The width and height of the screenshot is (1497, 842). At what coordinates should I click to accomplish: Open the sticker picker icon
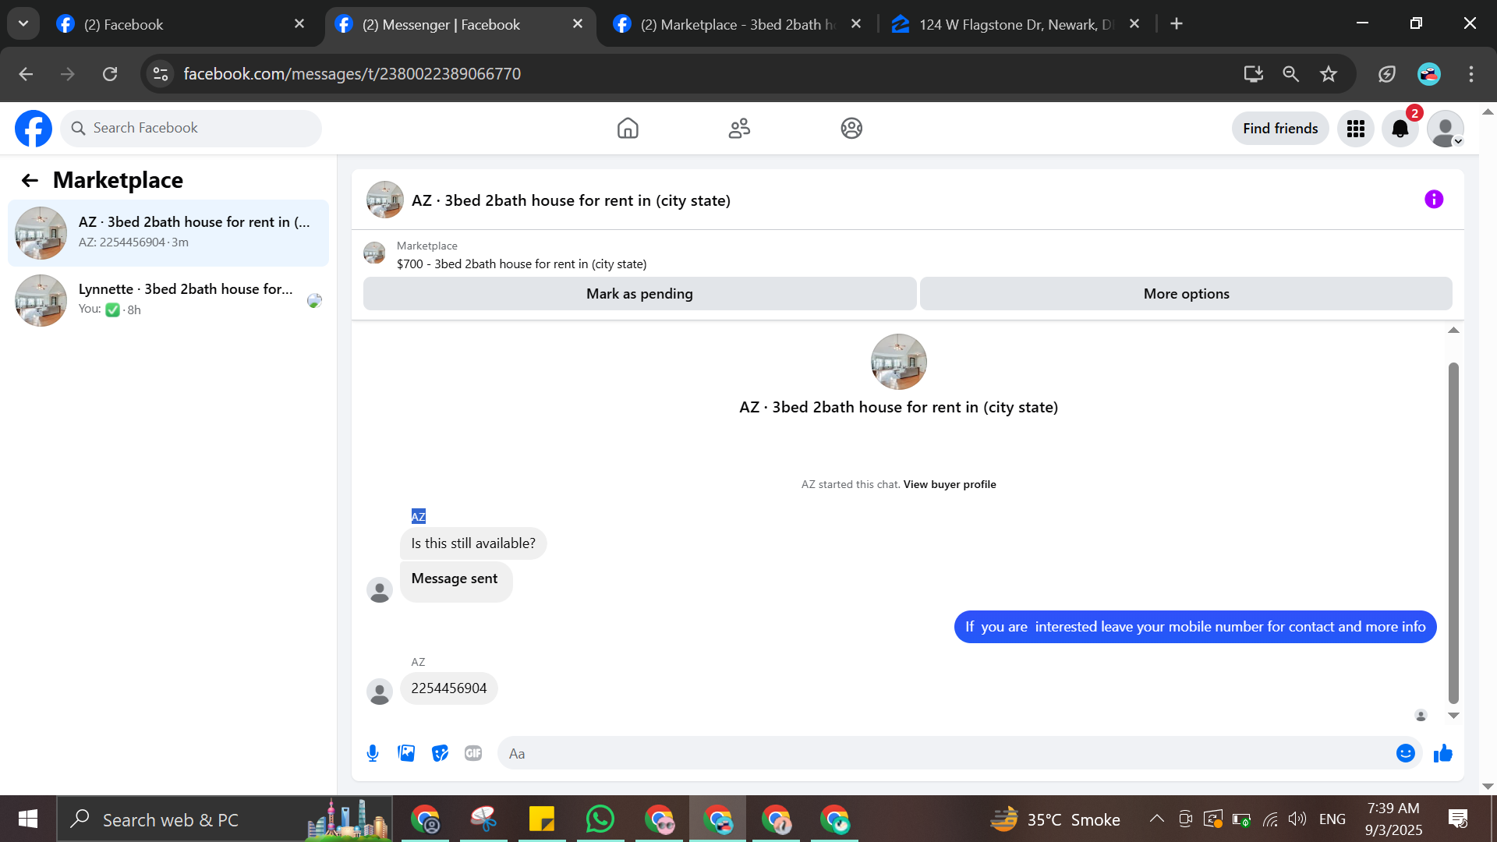pos(441,753)
